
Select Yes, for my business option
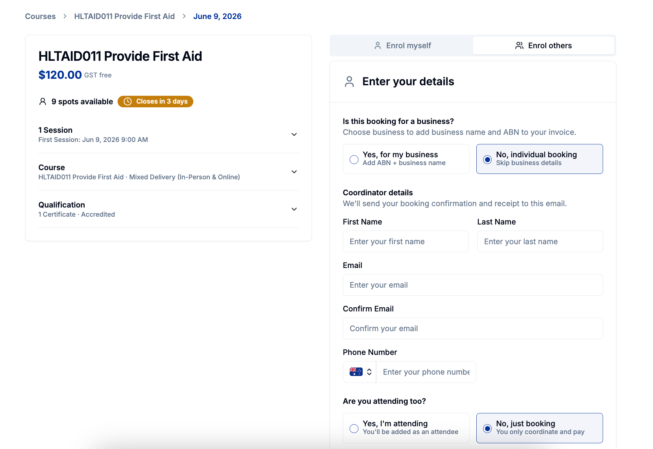coord(406,159)
